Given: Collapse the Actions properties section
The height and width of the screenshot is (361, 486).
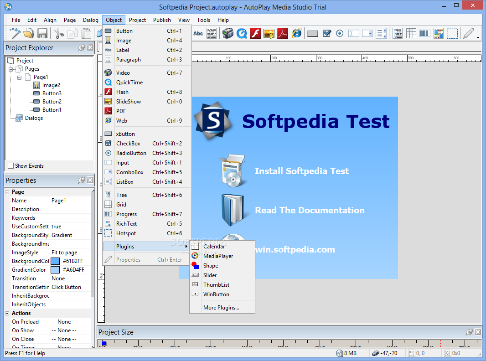Looking at the screenshot, I should click(x=7, y=313).
